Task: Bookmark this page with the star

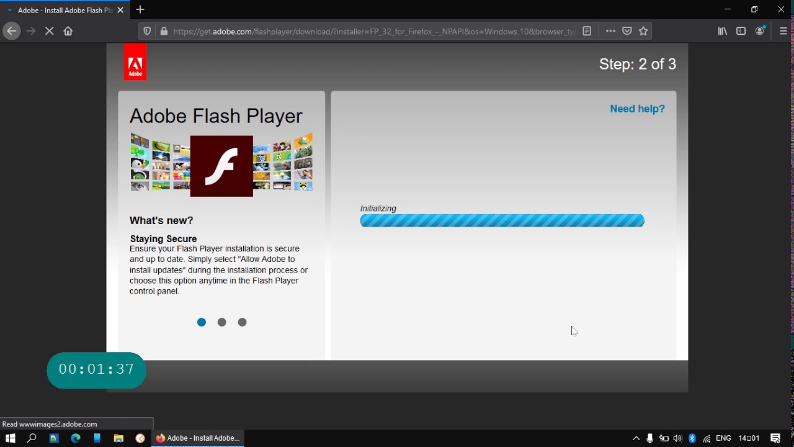Action: pos(643,31)
